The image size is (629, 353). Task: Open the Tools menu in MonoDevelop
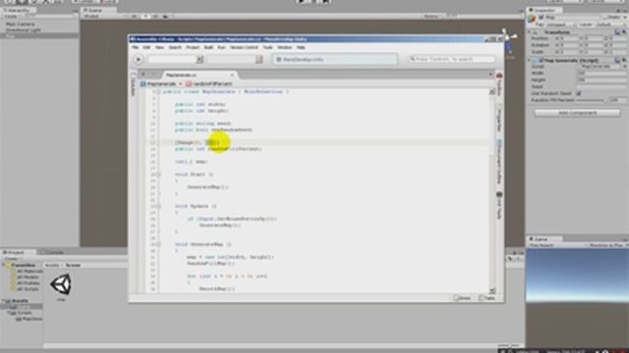point(267,47)
